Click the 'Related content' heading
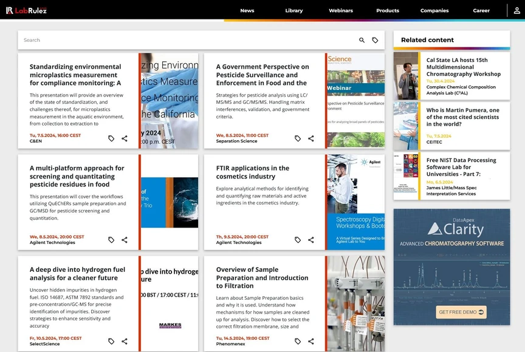Viewport: 525px width, 352px height. (x=427, y=40)
